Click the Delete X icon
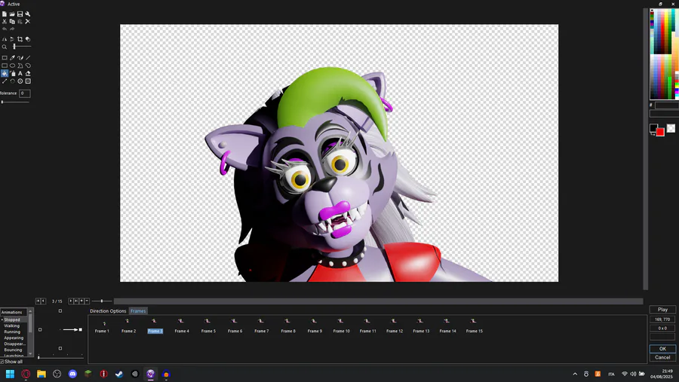 [x=28, y=21]
